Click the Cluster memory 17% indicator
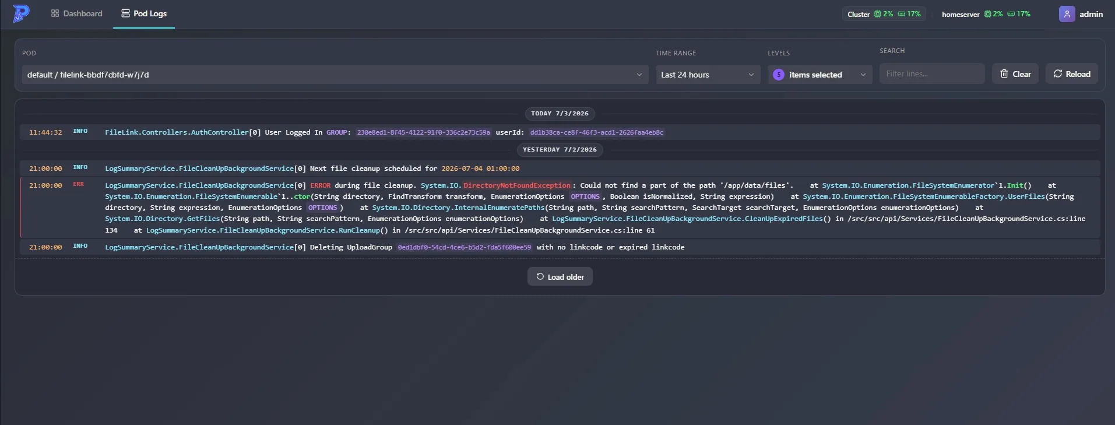The height and width of the screenshot is (425, 1115). (x=909, y=14)
